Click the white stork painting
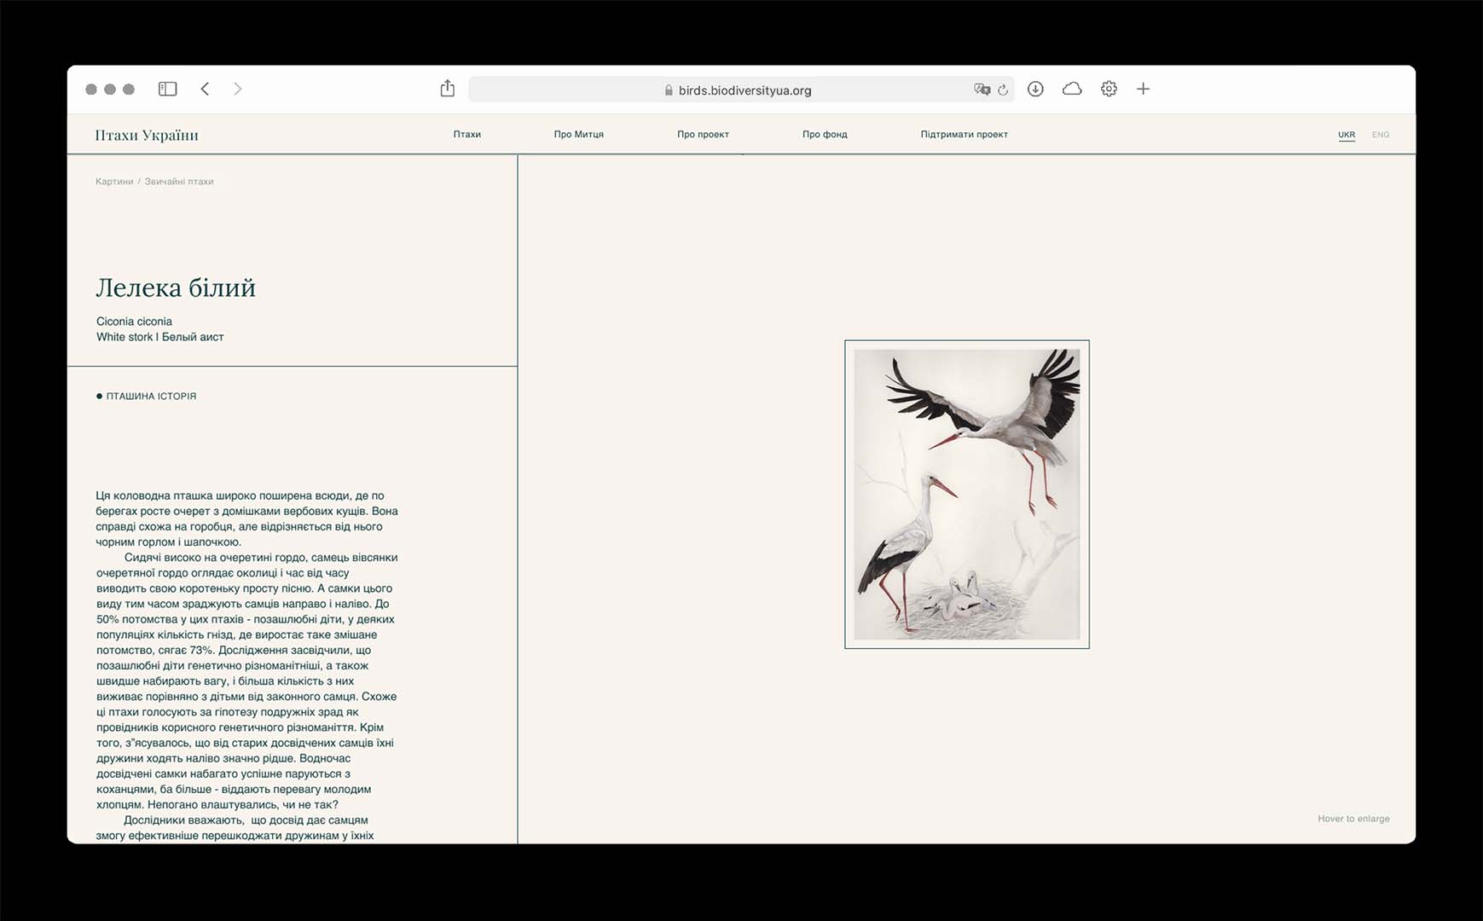Viewport: 1483px width, 921px height. 967,495
